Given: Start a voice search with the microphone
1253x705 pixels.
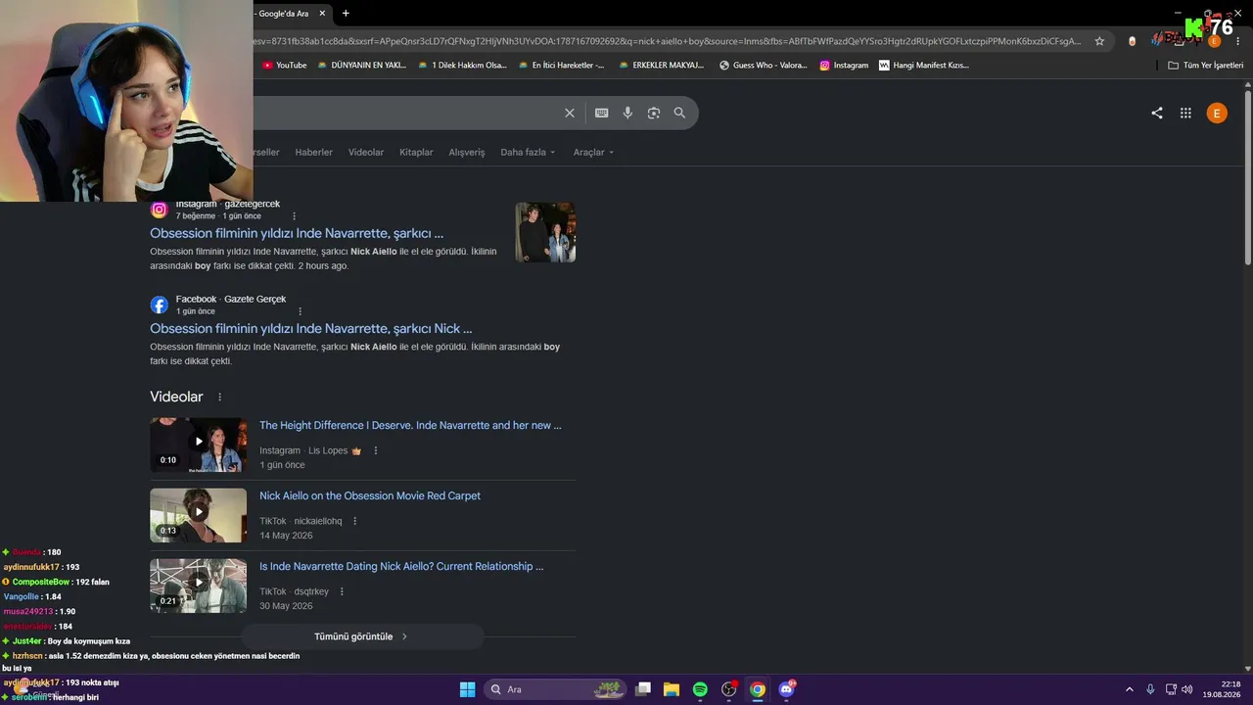Looking at the screenshot, I should [x=627, y=113].
